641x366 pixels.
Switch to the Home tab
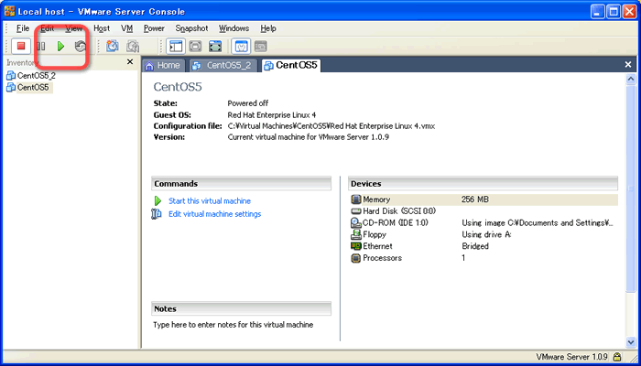pos(164,65)
